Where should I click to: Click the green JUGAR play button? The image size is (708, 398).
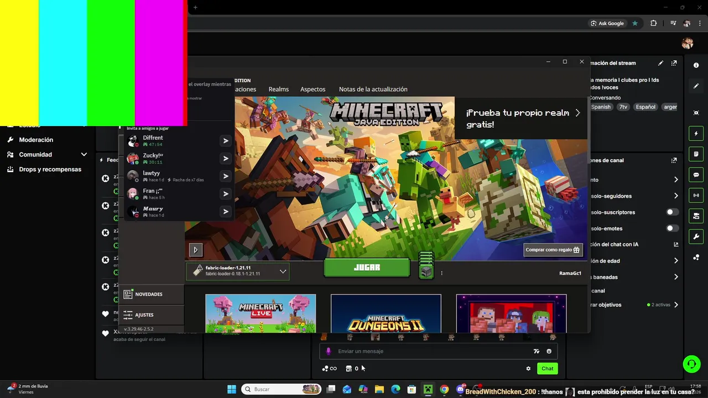(x=367, y=268)
